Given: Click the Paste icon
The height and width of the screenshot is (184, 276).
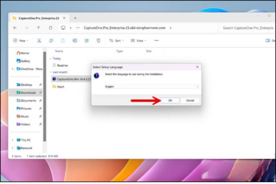Looking at the screenshot, I should [x=63, y=40].
